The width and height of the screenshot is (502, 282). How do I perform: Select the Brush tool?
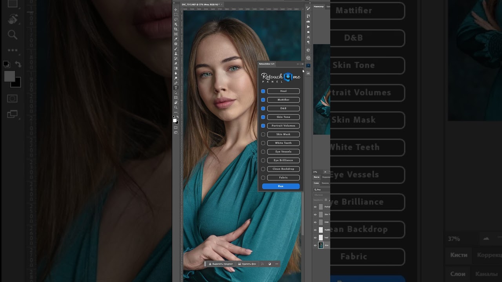click(176, 48)
